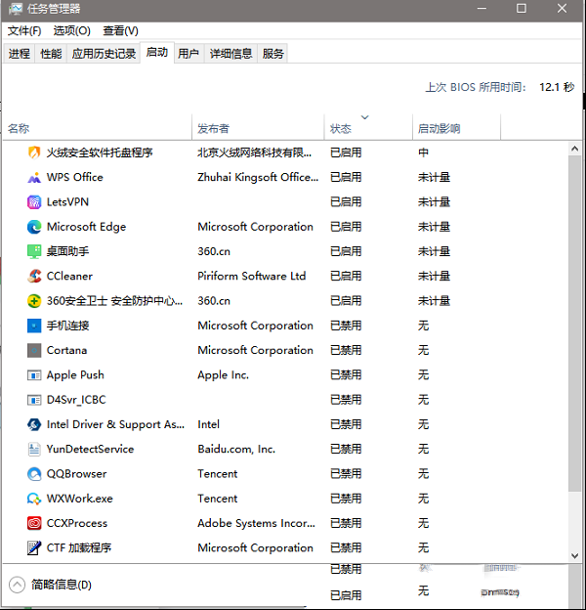This screenshot has height=610, width=586.
Task: Open the 文件(F) menu
Action: 24,30
